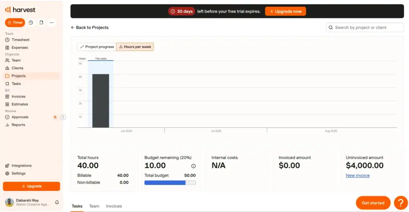Open the orange question mark help button
This screenshot has width=409, height=212.
[401, 202]
